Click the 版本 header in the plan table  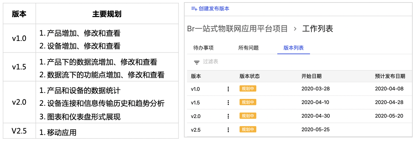click(19, 14)
